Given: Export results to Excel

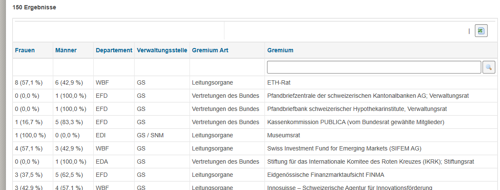Looking at the screenshot, I should pos(481,31).
